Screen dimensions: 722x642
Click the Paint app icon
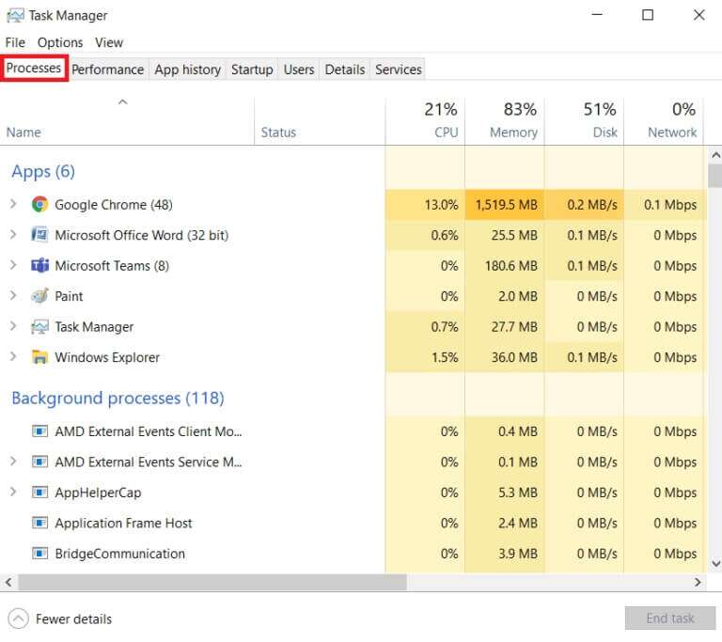39,296
